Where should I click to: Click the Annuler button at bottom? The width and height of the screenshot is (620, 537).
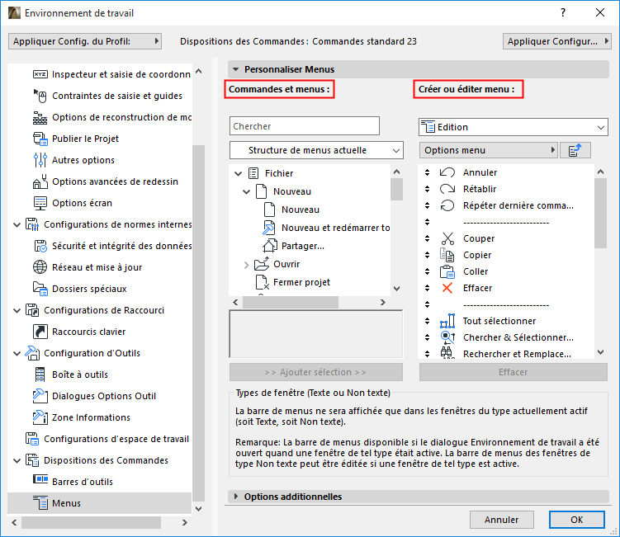click(501, 520)
